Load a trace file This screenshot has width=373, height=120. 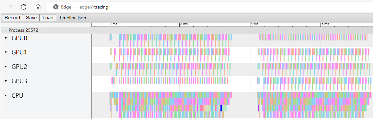48,18
